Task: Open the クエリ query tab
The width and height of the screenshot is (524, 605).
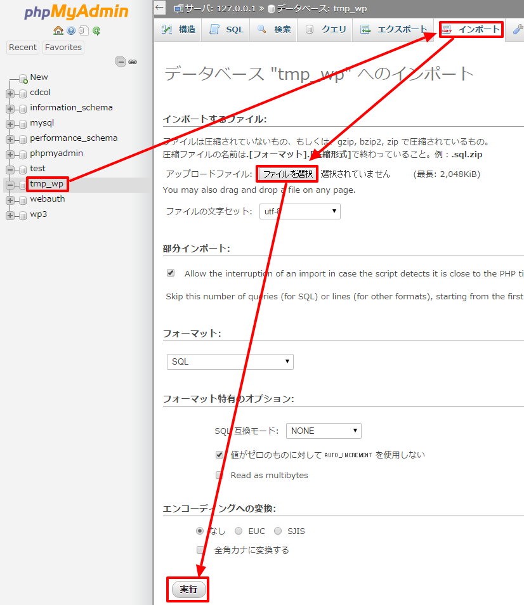Action: coord(325,29)
